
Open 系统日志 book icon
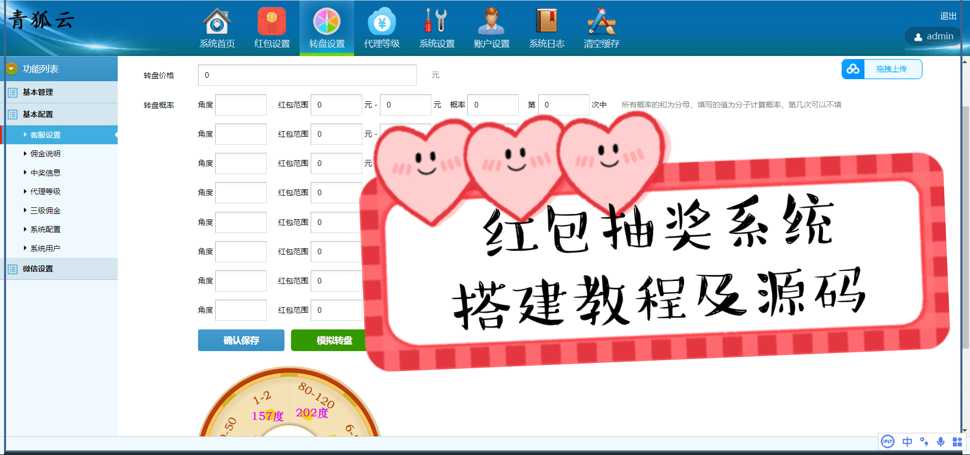[x=547, y=21]
